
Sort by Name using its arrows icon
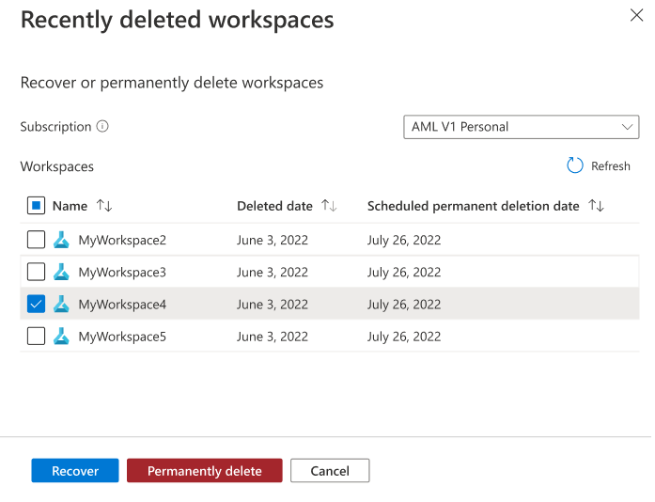[104, 206]
